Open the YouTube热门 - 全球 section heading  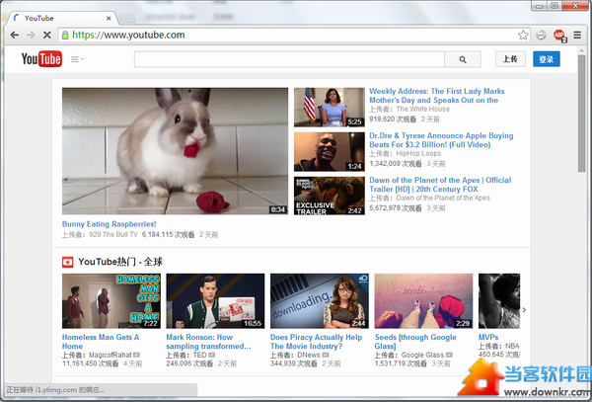click(120, 262)
